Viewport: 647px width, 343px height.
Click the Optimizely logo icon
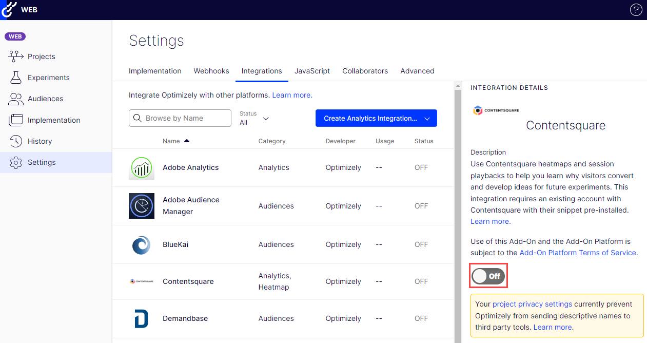(9, 9)
